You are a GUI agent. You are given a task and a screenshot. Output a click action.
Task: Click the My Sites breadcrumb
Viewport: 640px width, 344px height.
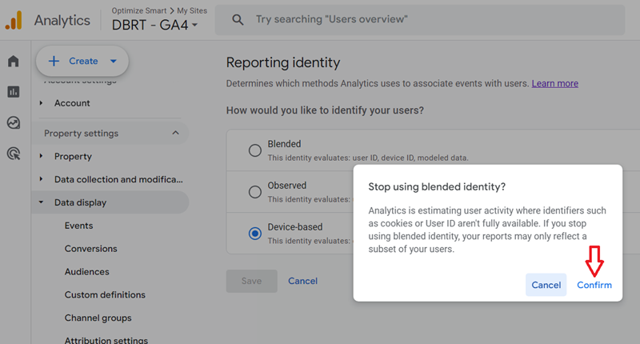click(192, 10)
